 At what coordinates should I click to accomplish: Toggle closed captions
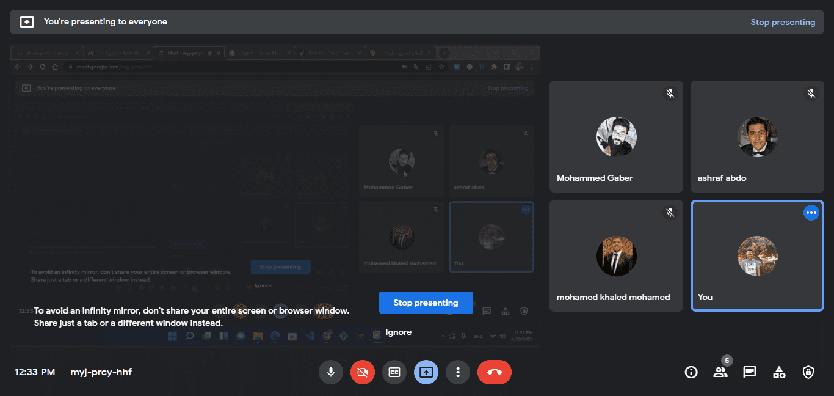[x=394, y=372]
